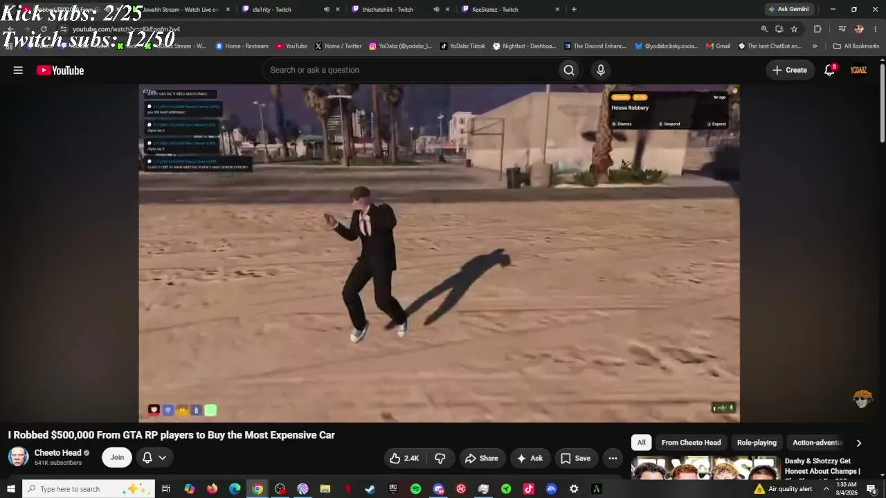Open the Gmail bookmark

[x=718, y=46]
